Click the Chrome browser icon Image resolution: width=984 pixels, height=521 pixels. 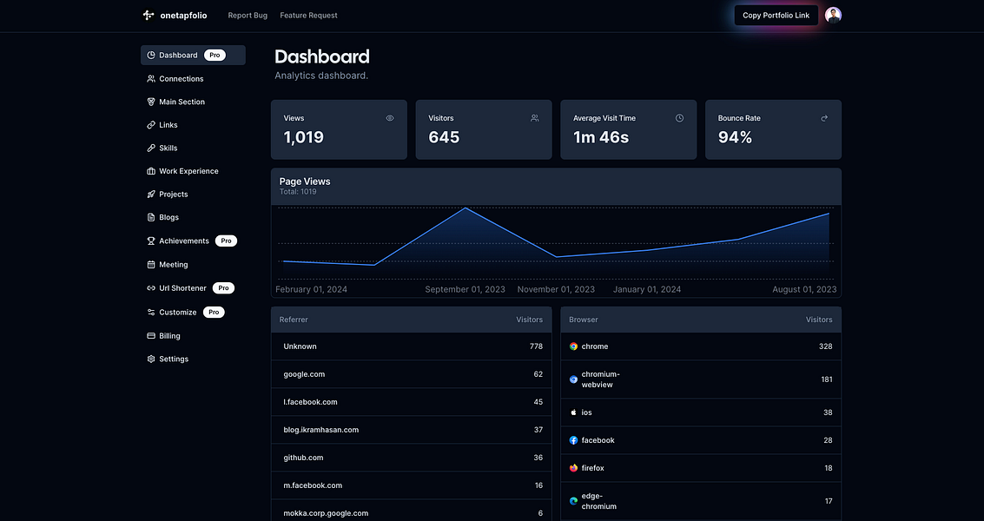pos(574,346)
